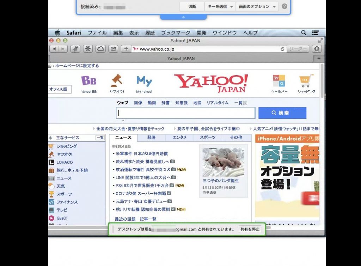This screenshot has height=266, width=361.
Task: Click the リーダー reader button
Action: pos(298,49)
